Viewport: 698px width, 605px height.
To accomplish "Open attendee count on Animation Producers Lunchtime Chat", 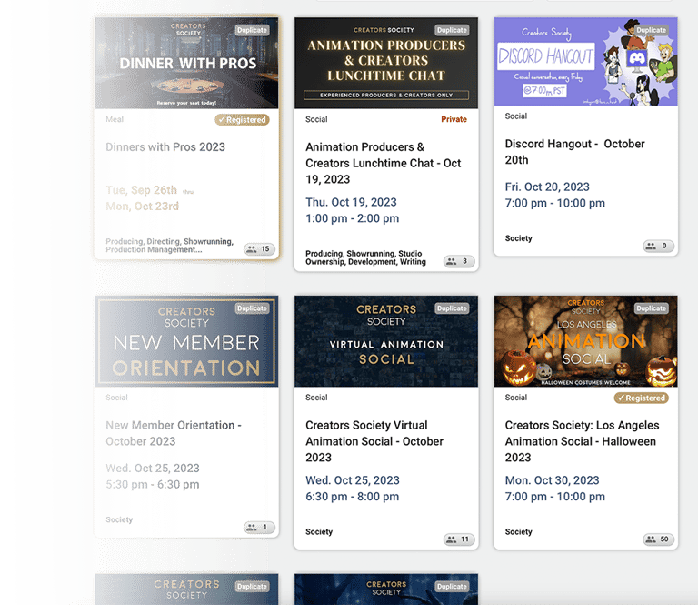I will [459, 261].
